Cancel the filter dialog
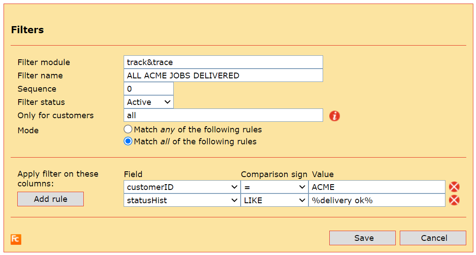This screenshot has width=476, height=255. [x=433, y=238]
